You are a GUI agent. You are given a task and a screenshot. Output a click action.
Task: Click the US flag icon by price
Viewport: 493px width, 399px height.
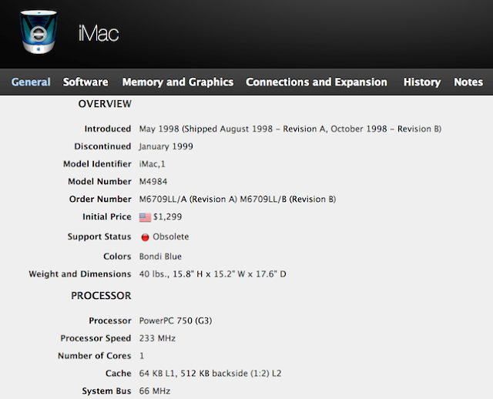click(145, 217)
